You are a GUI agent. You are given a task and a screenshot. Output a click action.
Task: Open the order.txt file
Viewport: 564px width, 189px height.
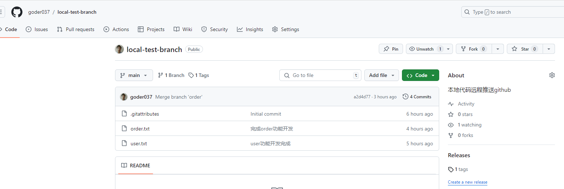tap(140, 129)
